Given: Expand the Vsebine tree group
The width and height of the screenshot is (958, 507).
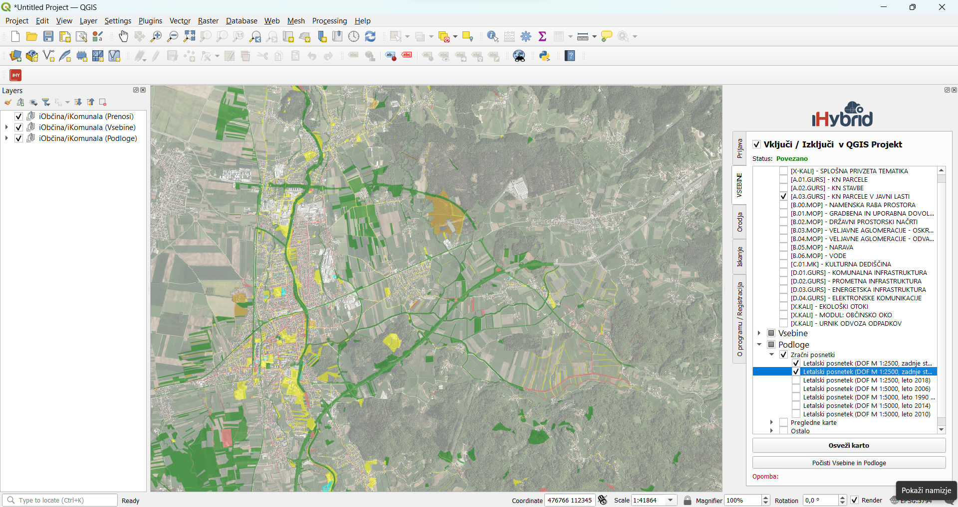Looking at the screenshot, I should pyautogui.click(x=759, y=333).
